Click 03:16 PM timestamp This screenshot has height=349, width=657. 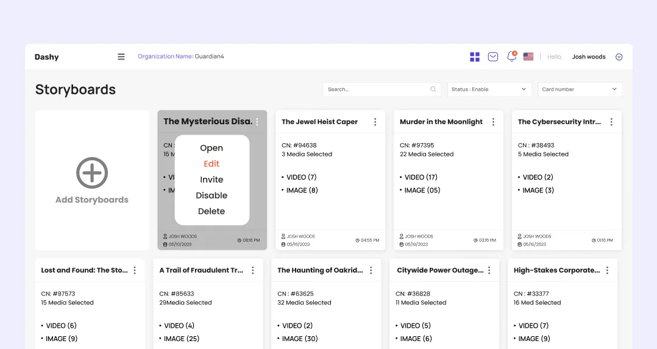[x=485, y=241]
